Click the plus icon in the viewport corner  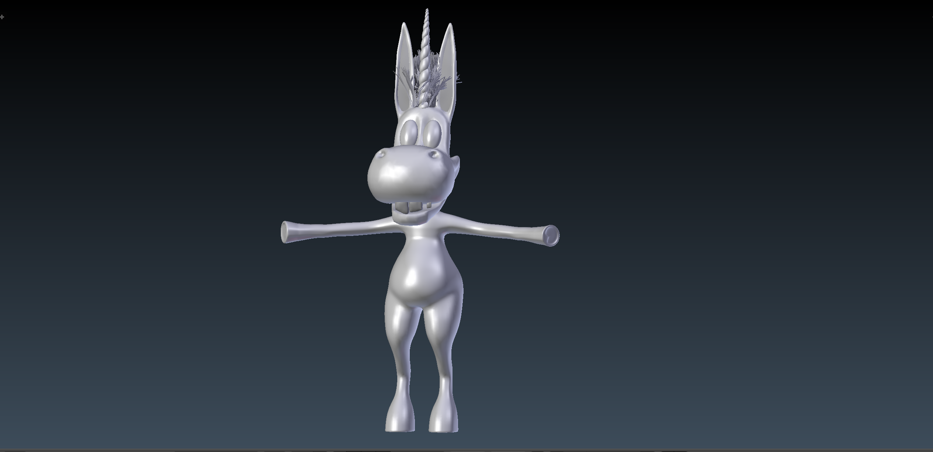2,17
